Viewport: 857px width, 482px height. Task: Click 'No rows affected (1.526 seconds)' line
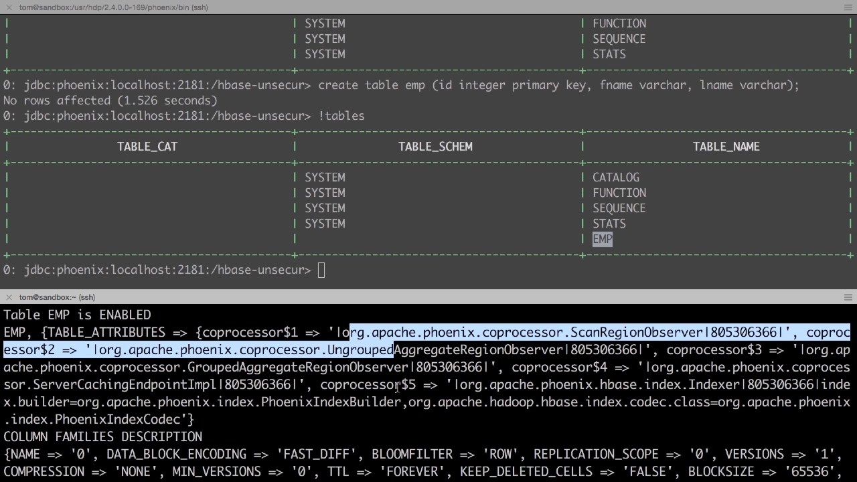tap(110, 100)
